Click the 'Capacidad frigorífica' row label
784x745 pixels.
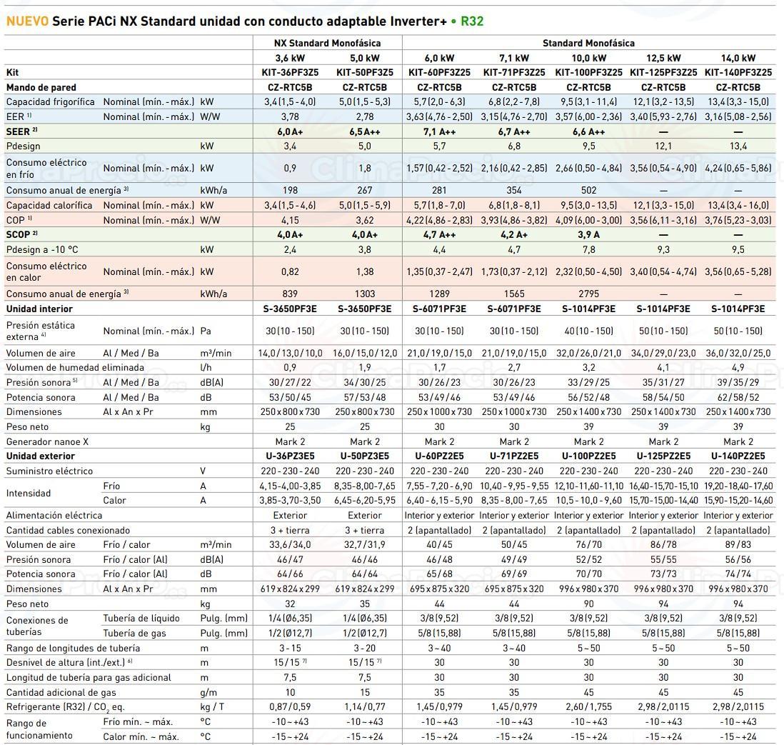click(x=50, y=102)
